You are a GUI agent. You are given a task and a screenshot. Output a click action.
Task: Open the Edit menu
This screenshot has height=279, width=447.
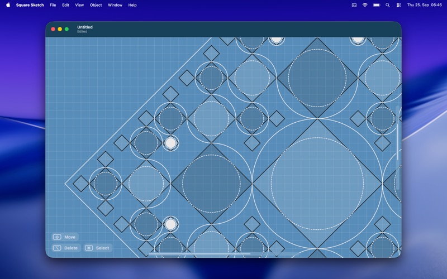point(65,5)
